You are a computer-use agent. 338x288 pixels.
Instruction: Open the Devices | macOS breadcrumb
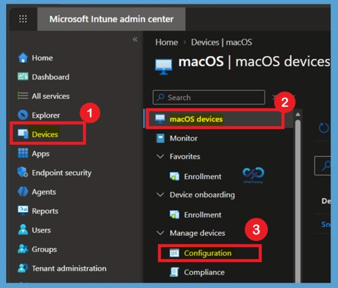(222, 42)
